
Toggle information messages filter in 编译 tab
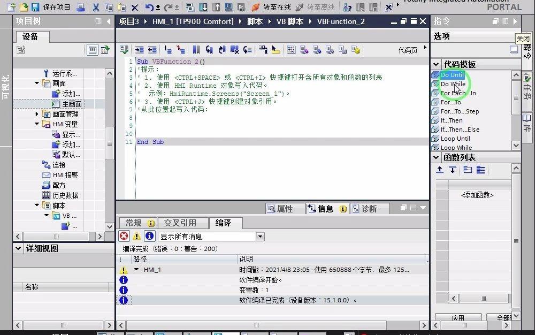149,236
